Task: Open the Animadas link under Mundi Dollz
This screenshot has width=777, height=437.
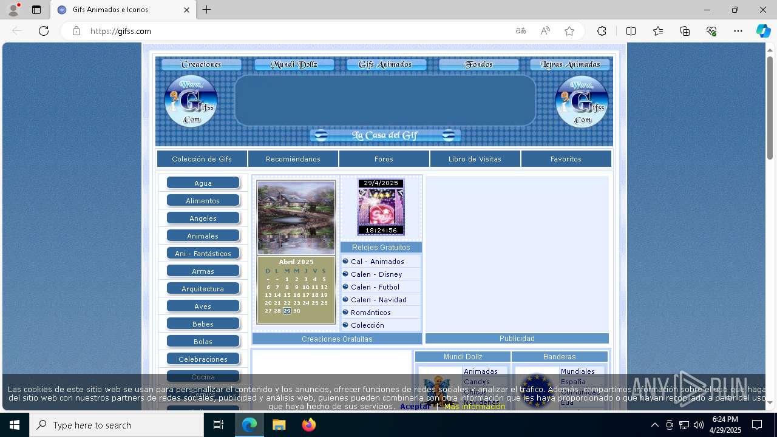Action: pyautogui.click(x=481, y=371)
